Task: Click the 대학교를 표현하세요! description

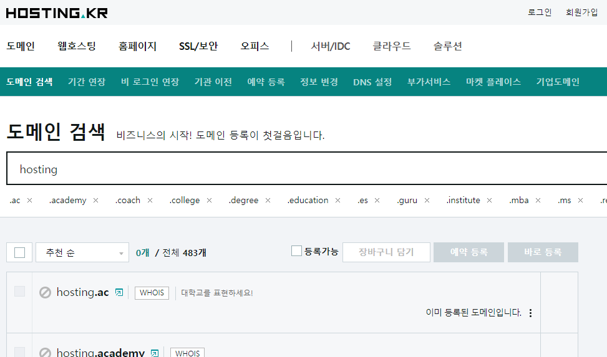Action: (x=217, y=293)
